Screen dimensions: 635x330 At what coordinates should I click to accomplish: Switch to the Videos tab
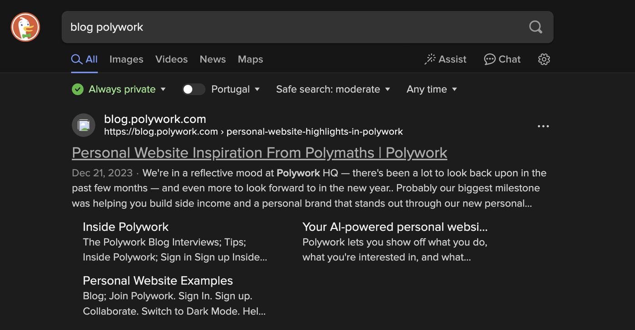click(x=171, y=59)
